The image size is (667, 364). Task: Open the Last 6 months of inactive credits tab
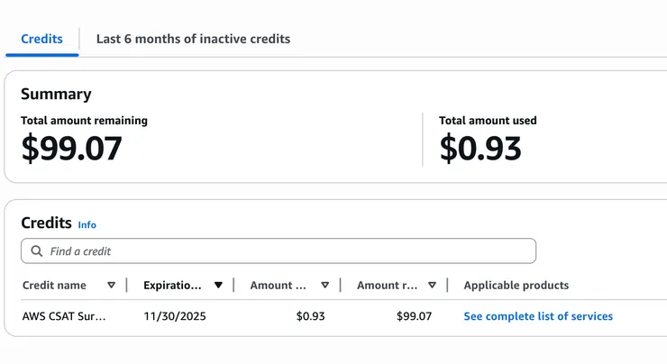coord(193,39)
